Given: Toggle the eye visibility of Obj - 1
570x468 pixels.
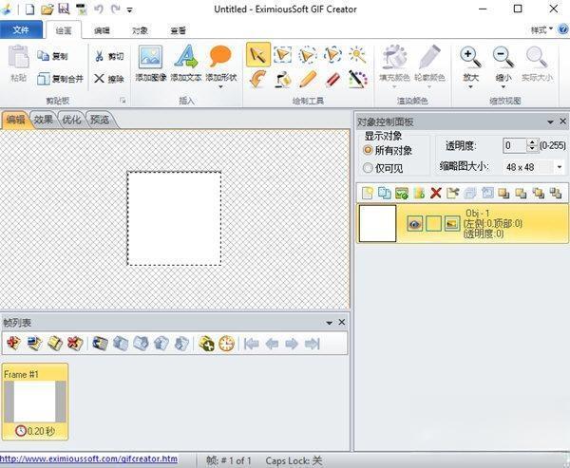Looking at the screenshot, I should (415, 223).
